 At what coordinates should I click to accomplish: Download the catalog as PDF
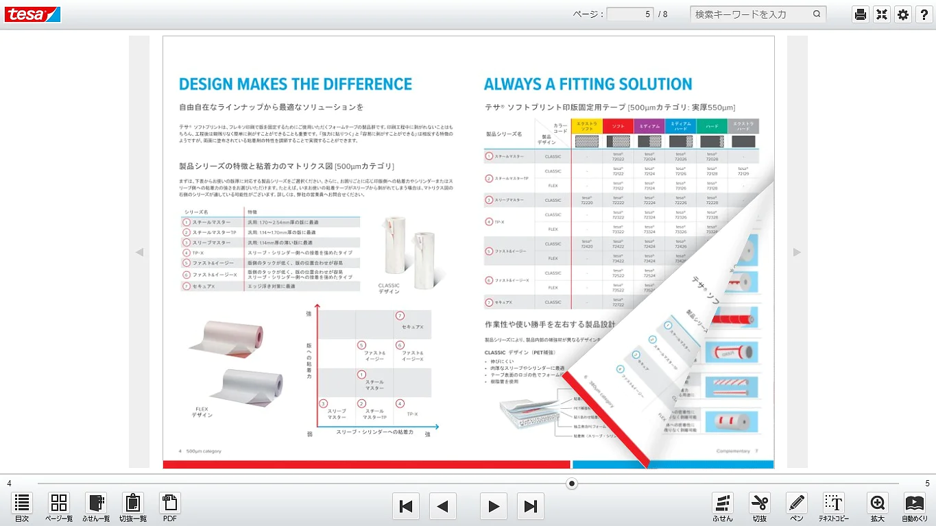coord(170,507)
